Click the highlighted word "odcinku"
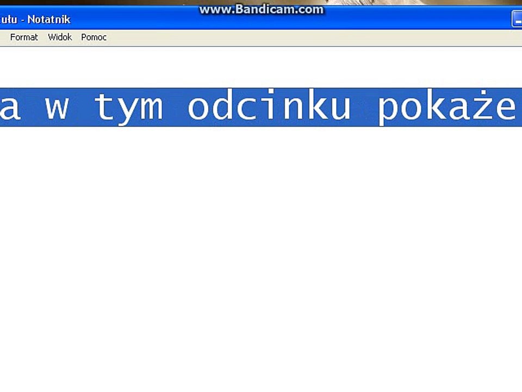Viewport: 522px width, 392px height. [269, 105]
